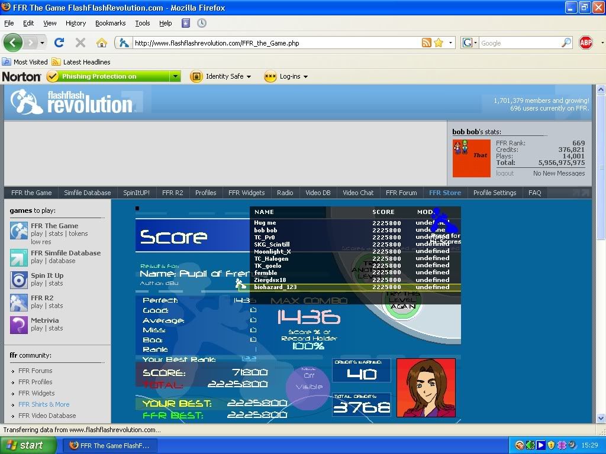Open the Google search engine dropdown
The width and height of the screenshot is (606, 454).
click(470, 43)
